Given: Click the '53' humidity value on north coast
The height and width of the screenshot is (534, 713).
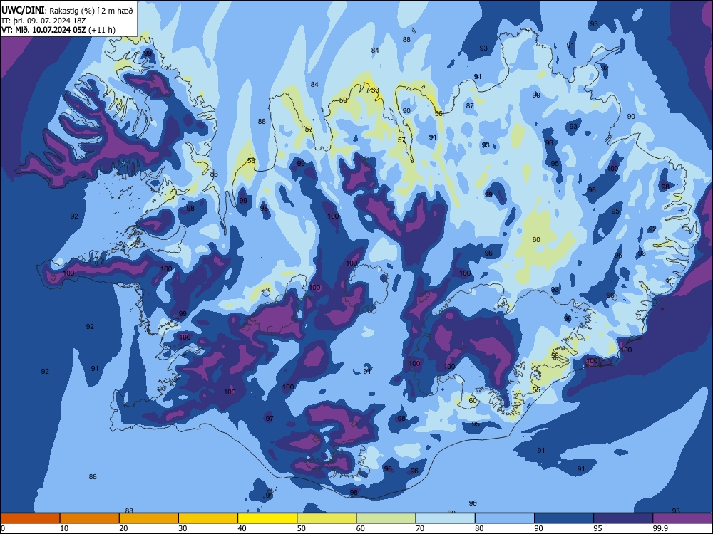Looking at the screenshot, I should point(375,90).
